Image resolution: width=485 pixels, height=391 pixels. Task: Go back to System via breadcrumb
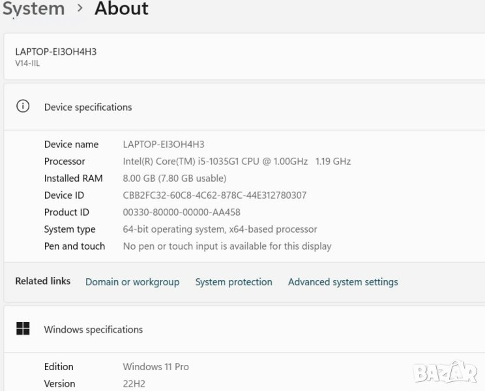[x=33, y=8]
